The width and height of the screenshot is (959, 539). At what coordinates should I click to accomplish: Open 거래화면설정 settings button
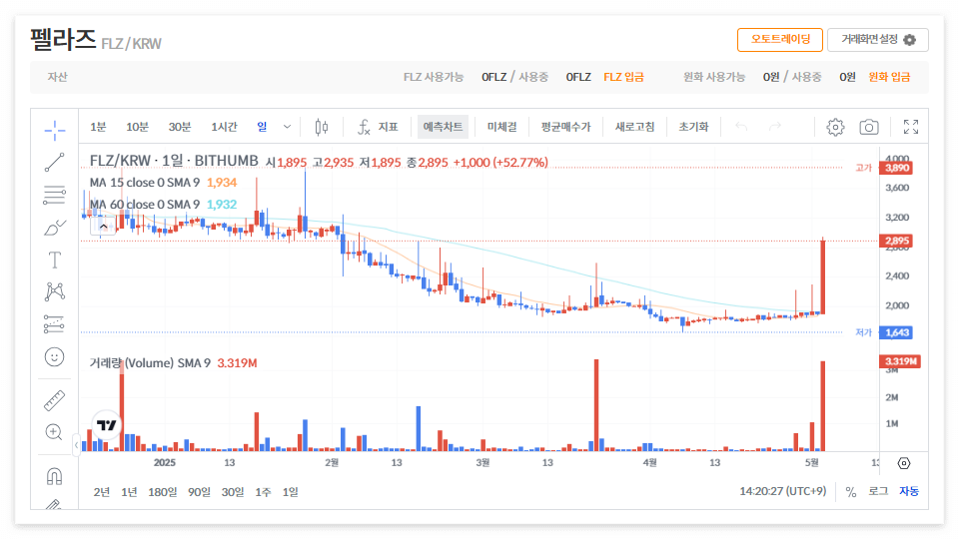tap(878, 40)
